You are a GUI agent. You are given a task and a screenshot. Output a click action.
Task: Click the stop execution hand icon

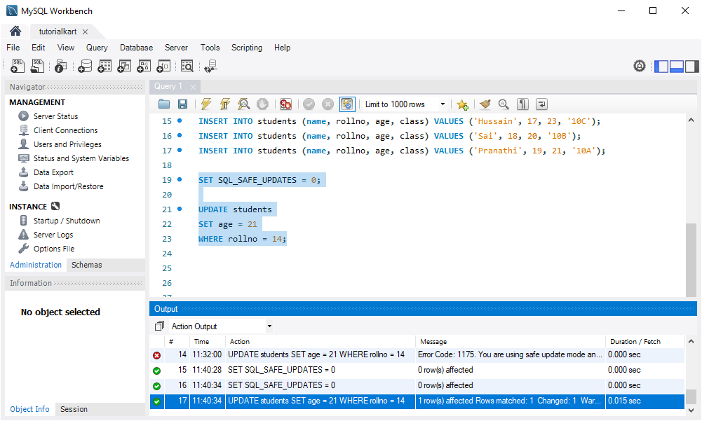[x=262, y=104]
